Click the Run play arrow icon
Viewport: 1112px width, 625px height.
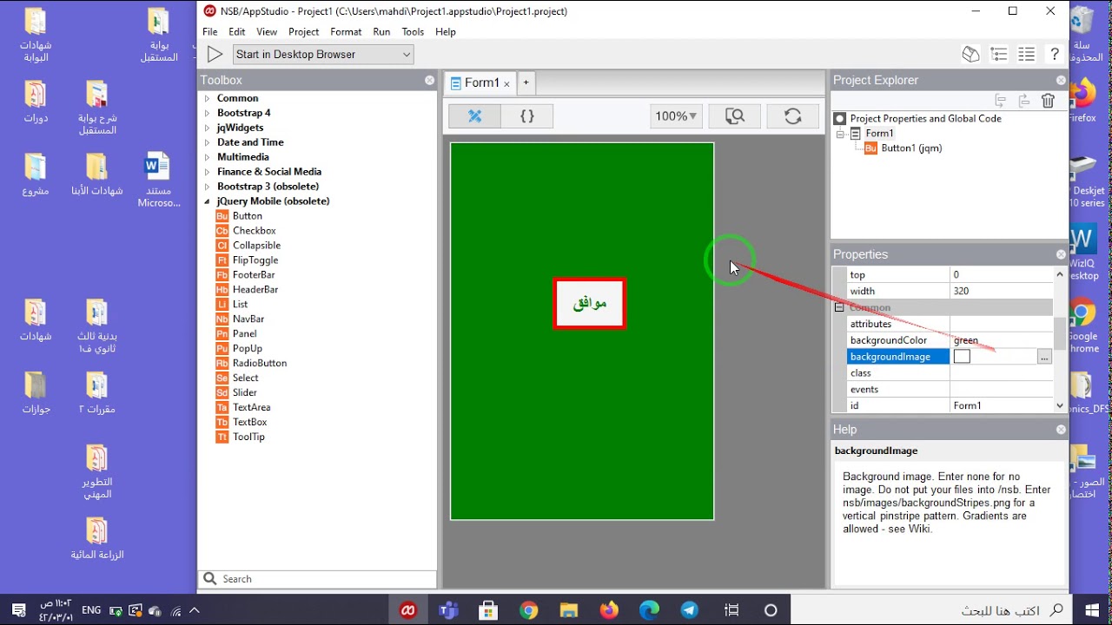click(x=215, y=55)
